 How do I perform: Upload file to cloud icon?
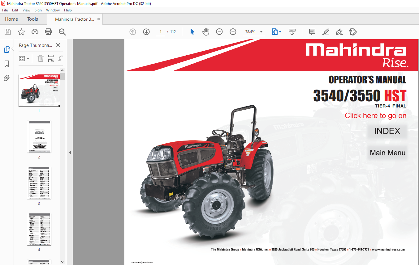tap(35, 32)
